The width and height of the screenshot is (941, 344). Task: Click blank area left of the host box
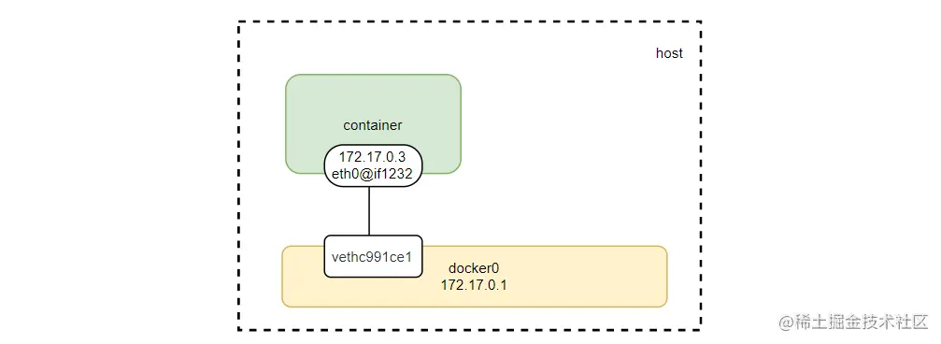[x=120, y=174]
